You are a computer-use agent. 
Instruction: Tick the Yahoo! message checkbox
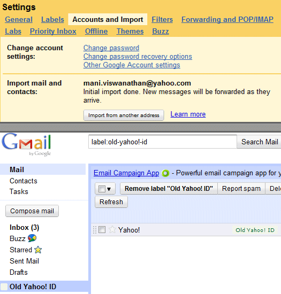[x=102, y=230]
